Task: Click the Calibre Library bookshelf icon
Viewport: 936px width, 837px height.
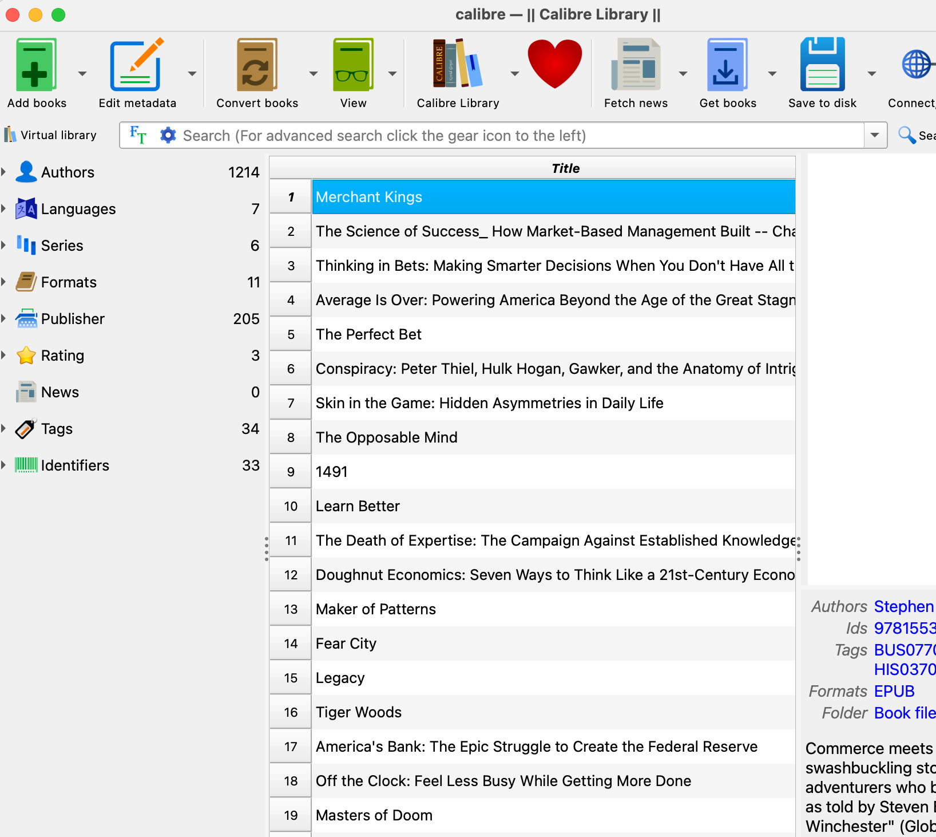Action: pyautogui.click(x=458, y=64)
